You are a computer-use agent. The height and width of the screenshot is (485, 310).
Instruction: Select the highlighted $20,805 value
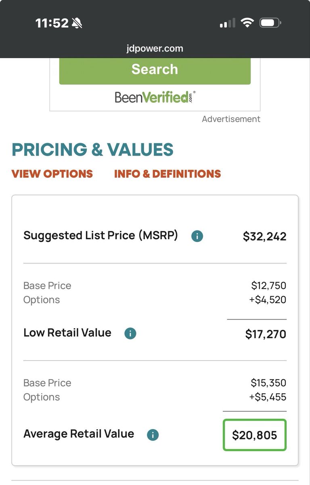[x=254, y=435]
